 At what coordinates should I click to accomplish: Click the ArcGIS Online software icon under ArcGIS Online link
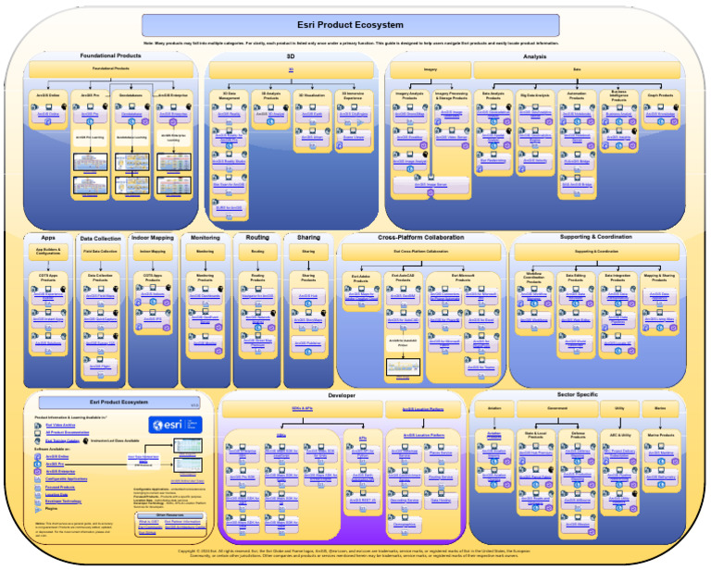pyautogui.click(x=47, y=122)
